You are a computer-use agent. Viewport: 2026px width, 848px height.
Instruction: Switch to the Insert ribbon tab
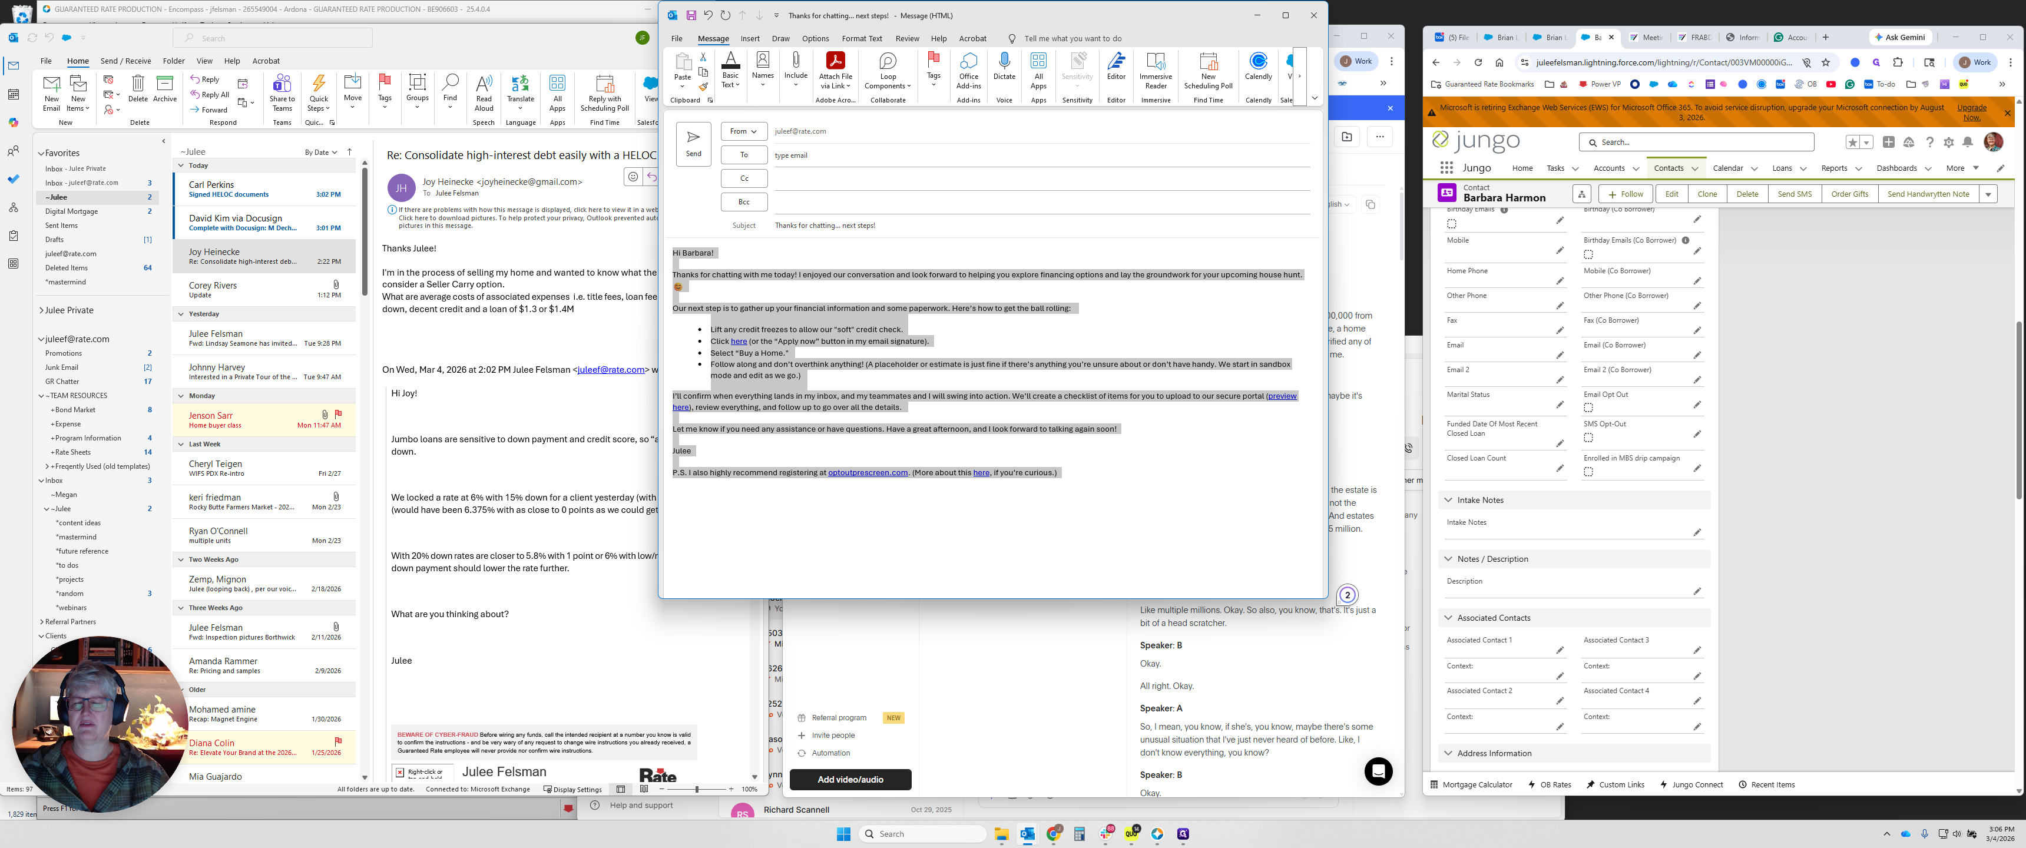[750, 38]
